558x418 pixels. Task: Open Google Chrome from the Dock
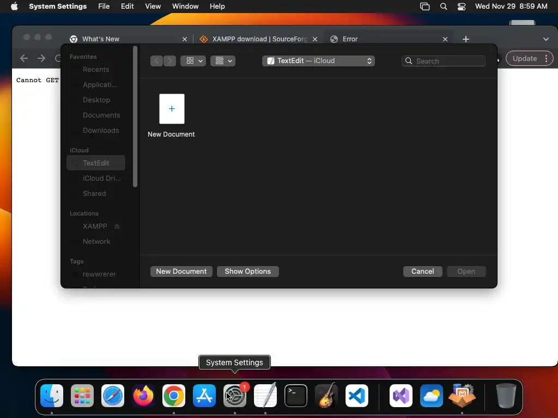click(x=174, y=396)
